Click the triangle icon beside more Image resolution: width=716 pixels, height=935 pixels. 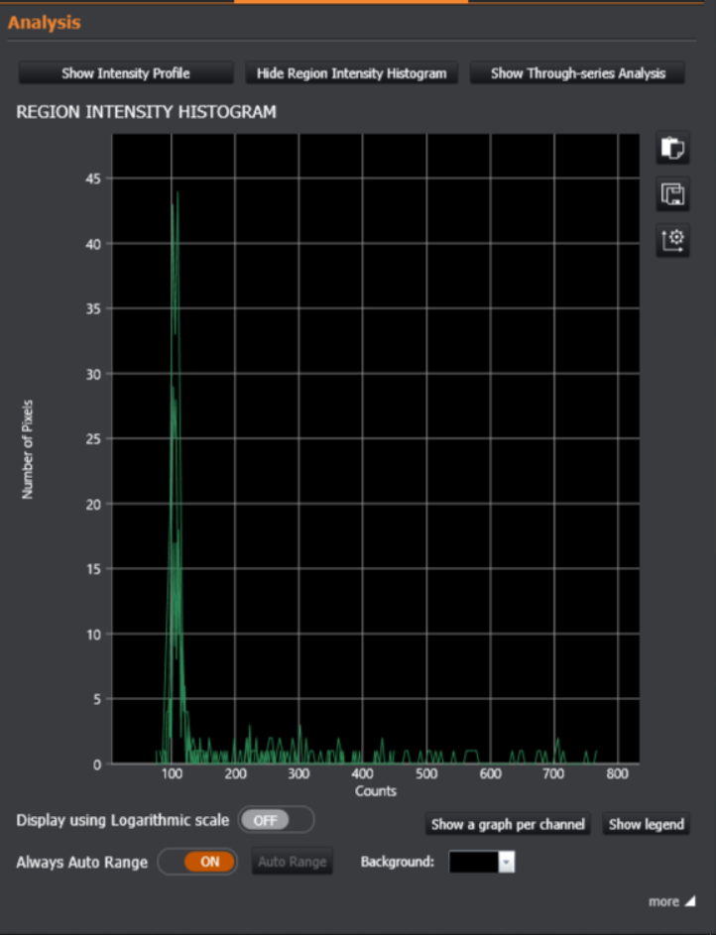(690, 901)
